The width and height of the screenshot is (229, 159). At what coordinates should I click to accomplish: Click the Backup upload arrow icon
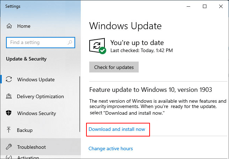pos(9,130)
